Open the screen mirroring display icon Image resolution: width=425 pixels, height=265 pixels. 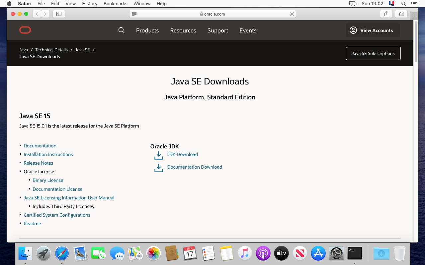tap(353, 4)
